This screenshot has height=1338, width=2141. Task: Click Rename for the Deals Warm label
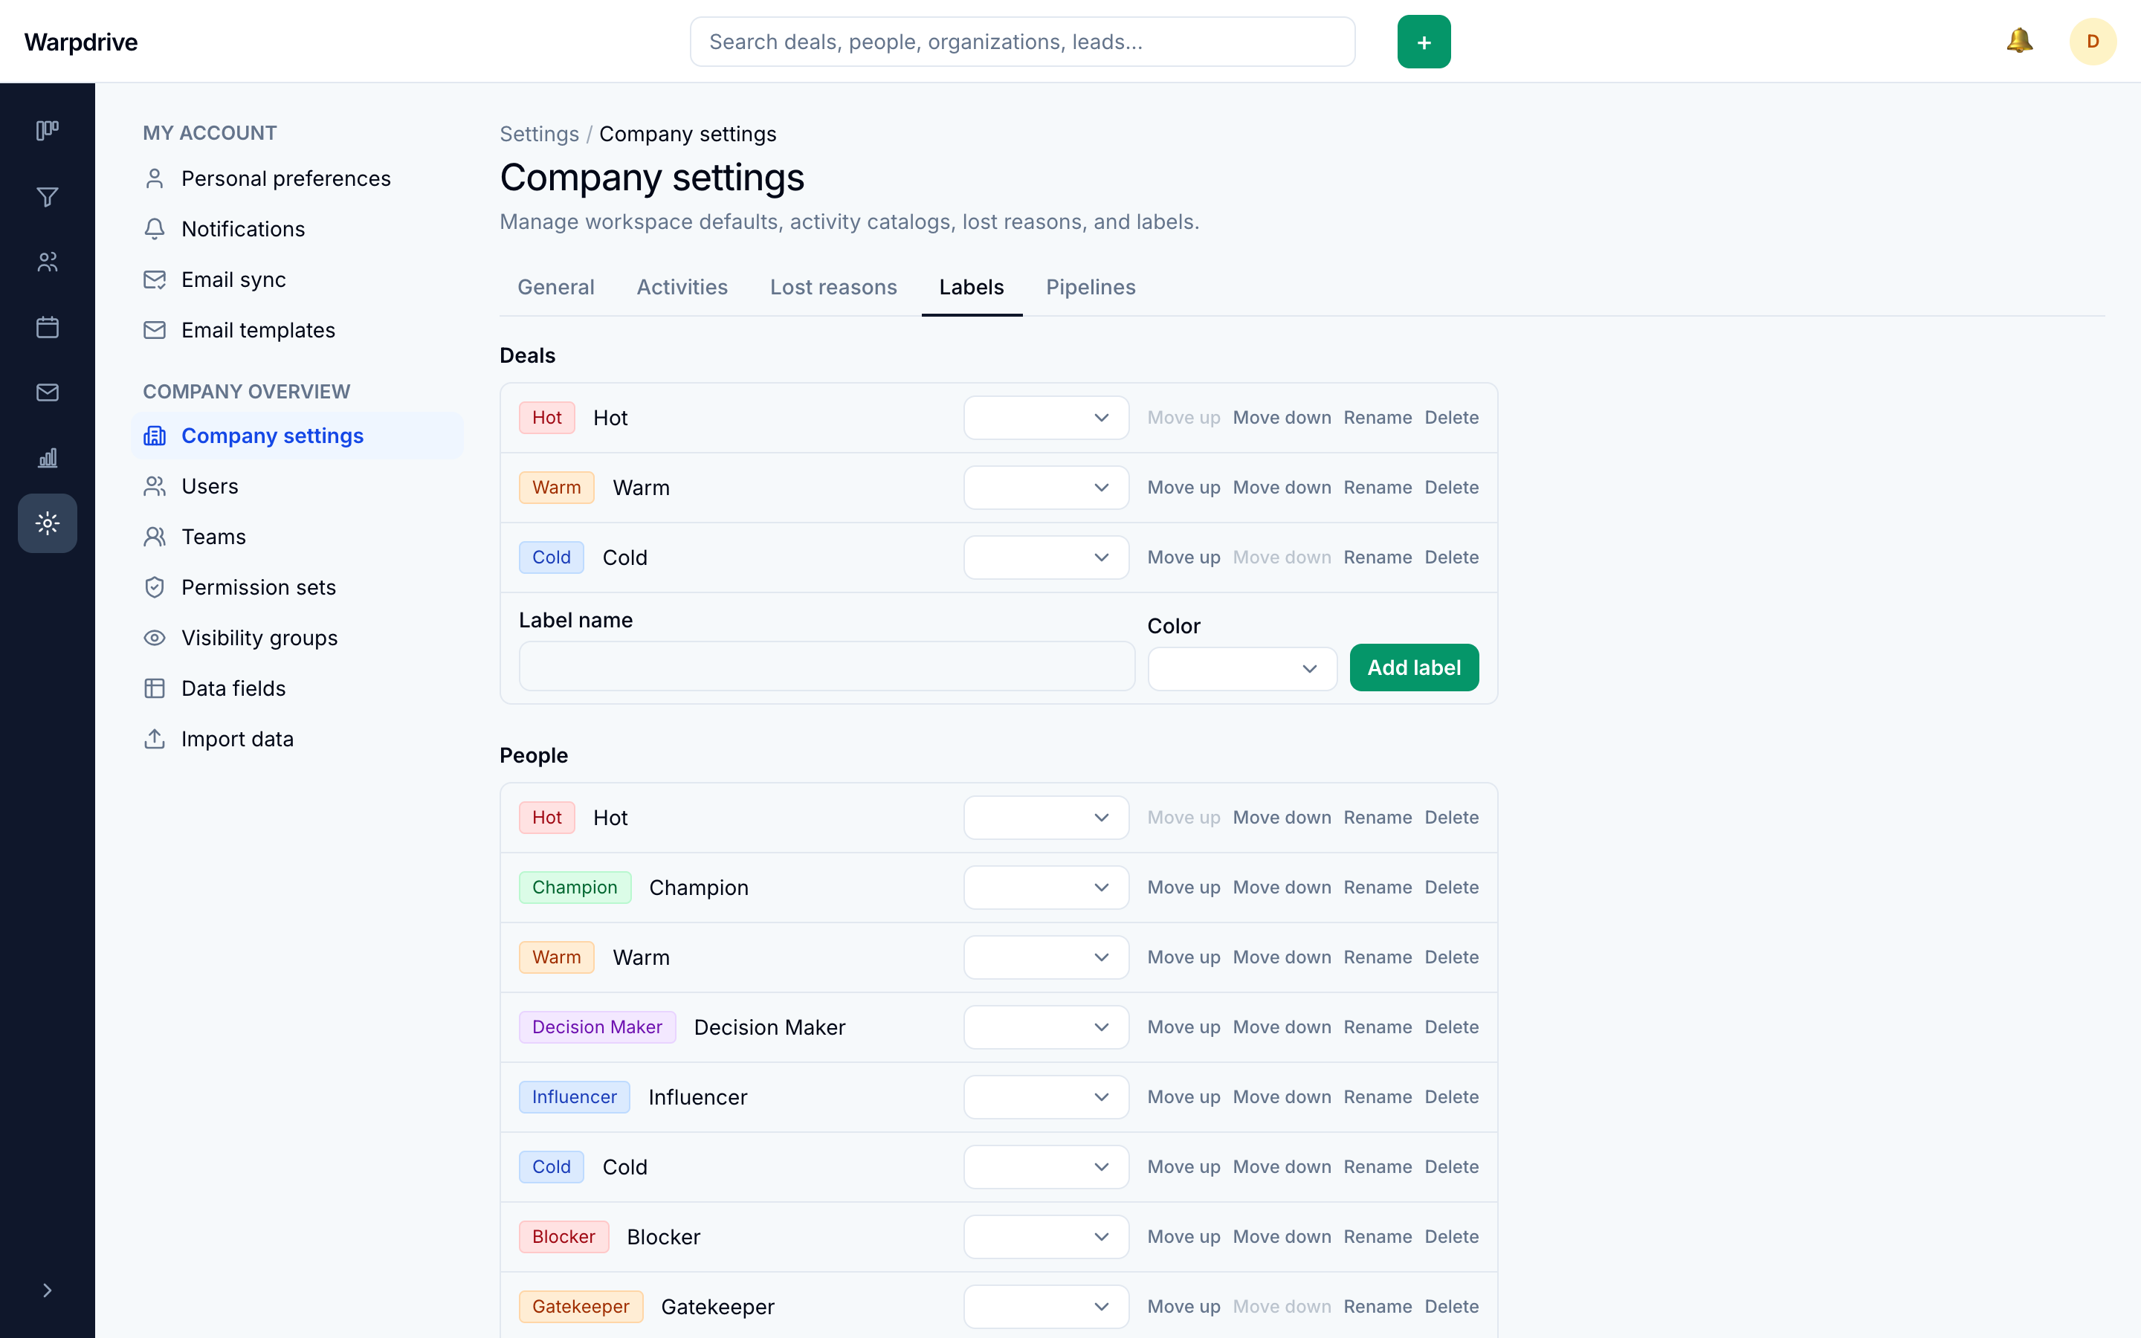click(x=1378, y=488)
